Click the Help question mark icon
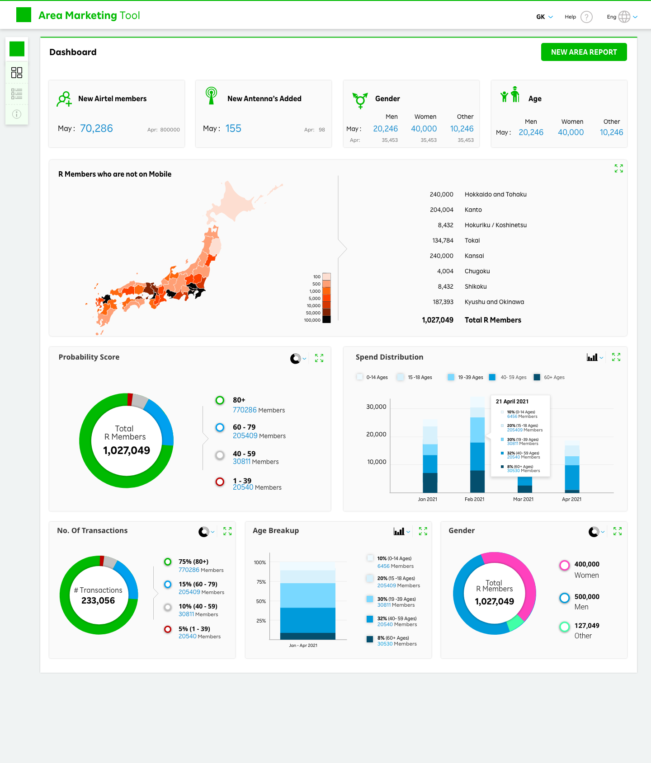The image size is (651, 763). (x=586, y=17)
